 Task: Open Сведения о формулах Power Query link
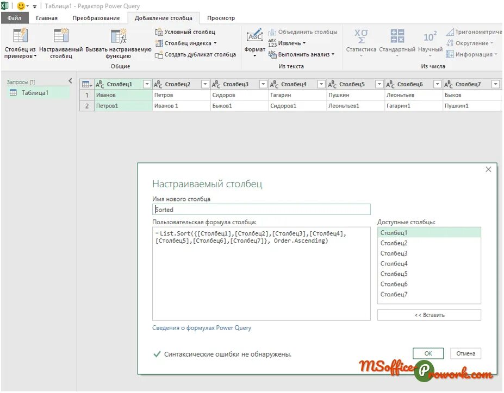202,328
